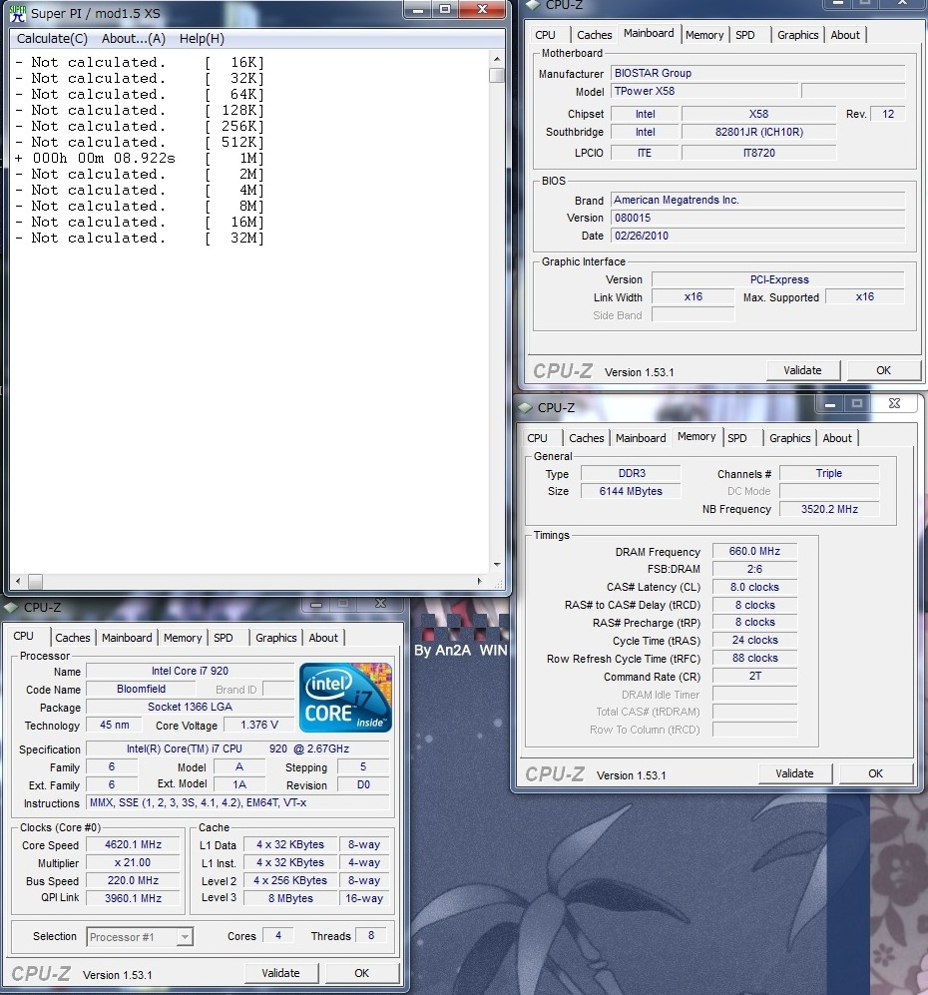Open Memory tab in Mainboard CPU-Z window
The width and height of the screenshot is (928, 995).
[704, 35]
